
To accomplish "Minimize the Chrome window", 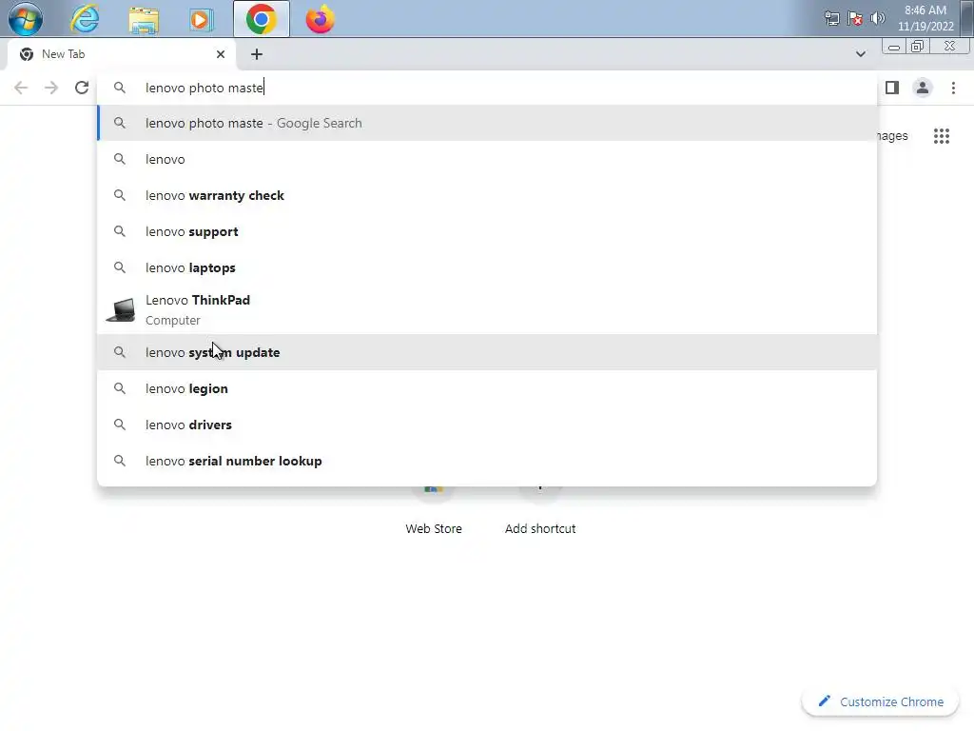I will tap(894, 47).
